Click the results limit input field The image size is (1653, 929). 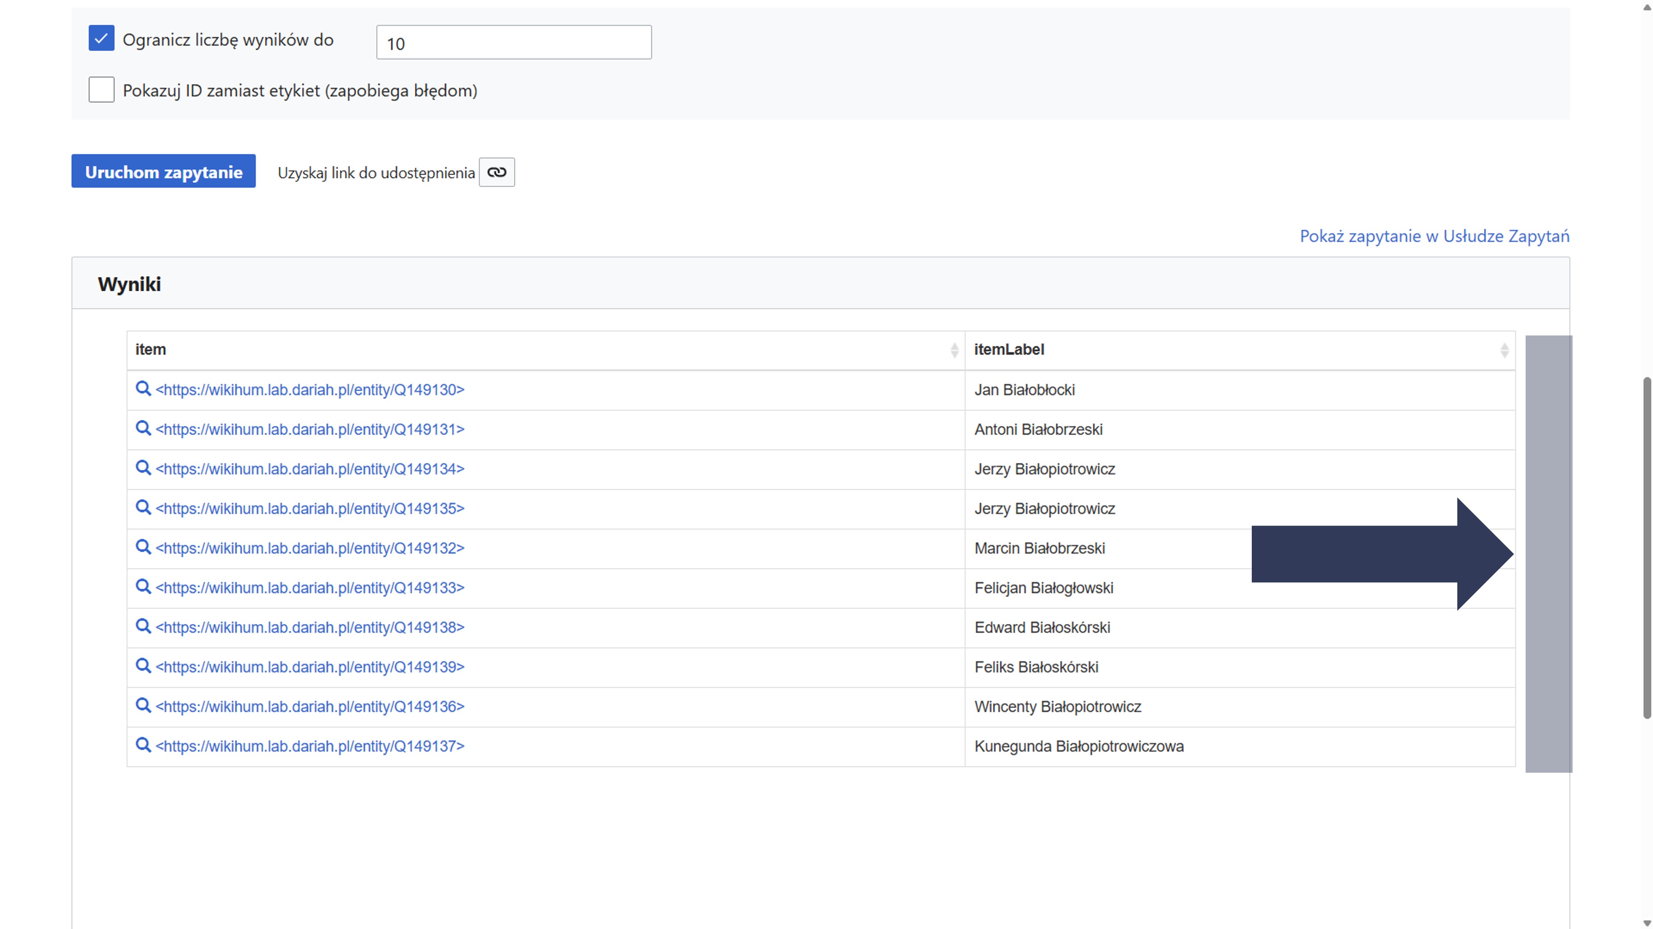513,43
